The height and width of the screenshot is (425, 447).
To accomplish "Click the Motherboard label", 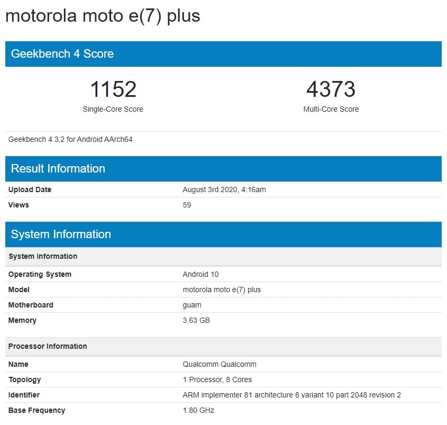I will point(31,305).
